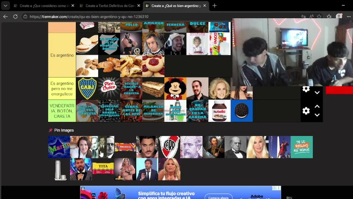Image resolution: width=353 pixels, height=199 pixels.
Task: Select the CABJ crest image
Action: click(x=87, y=88)
